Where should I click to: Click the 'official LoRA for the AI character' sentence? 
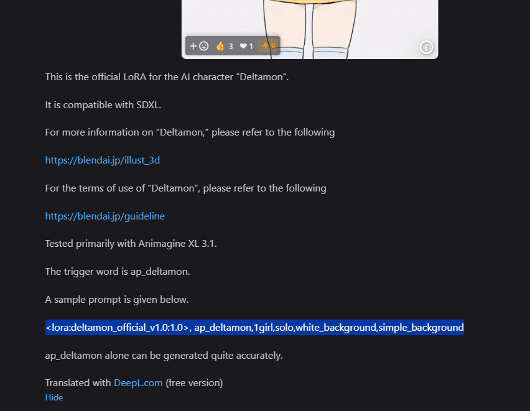(167, 77)
